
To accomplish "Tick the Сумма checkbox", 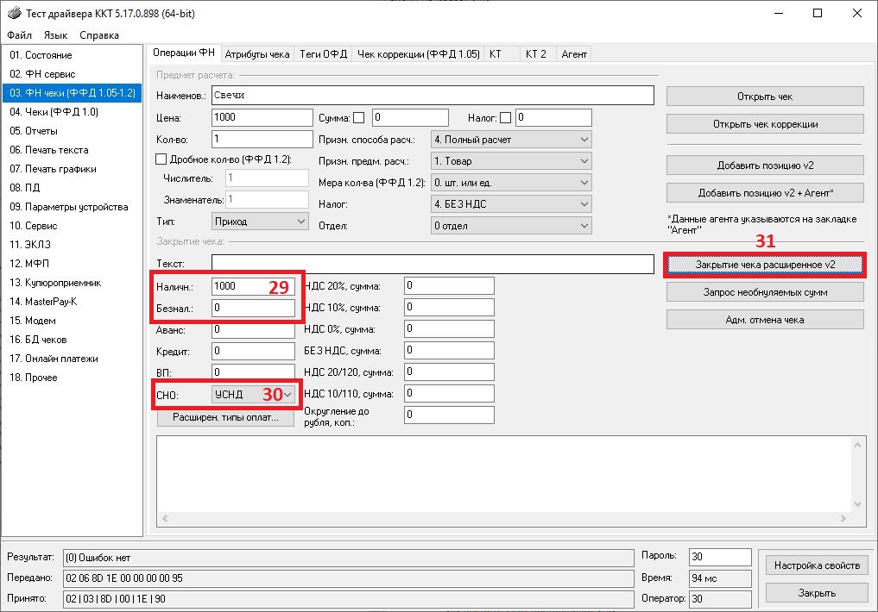I will [358, 117].
